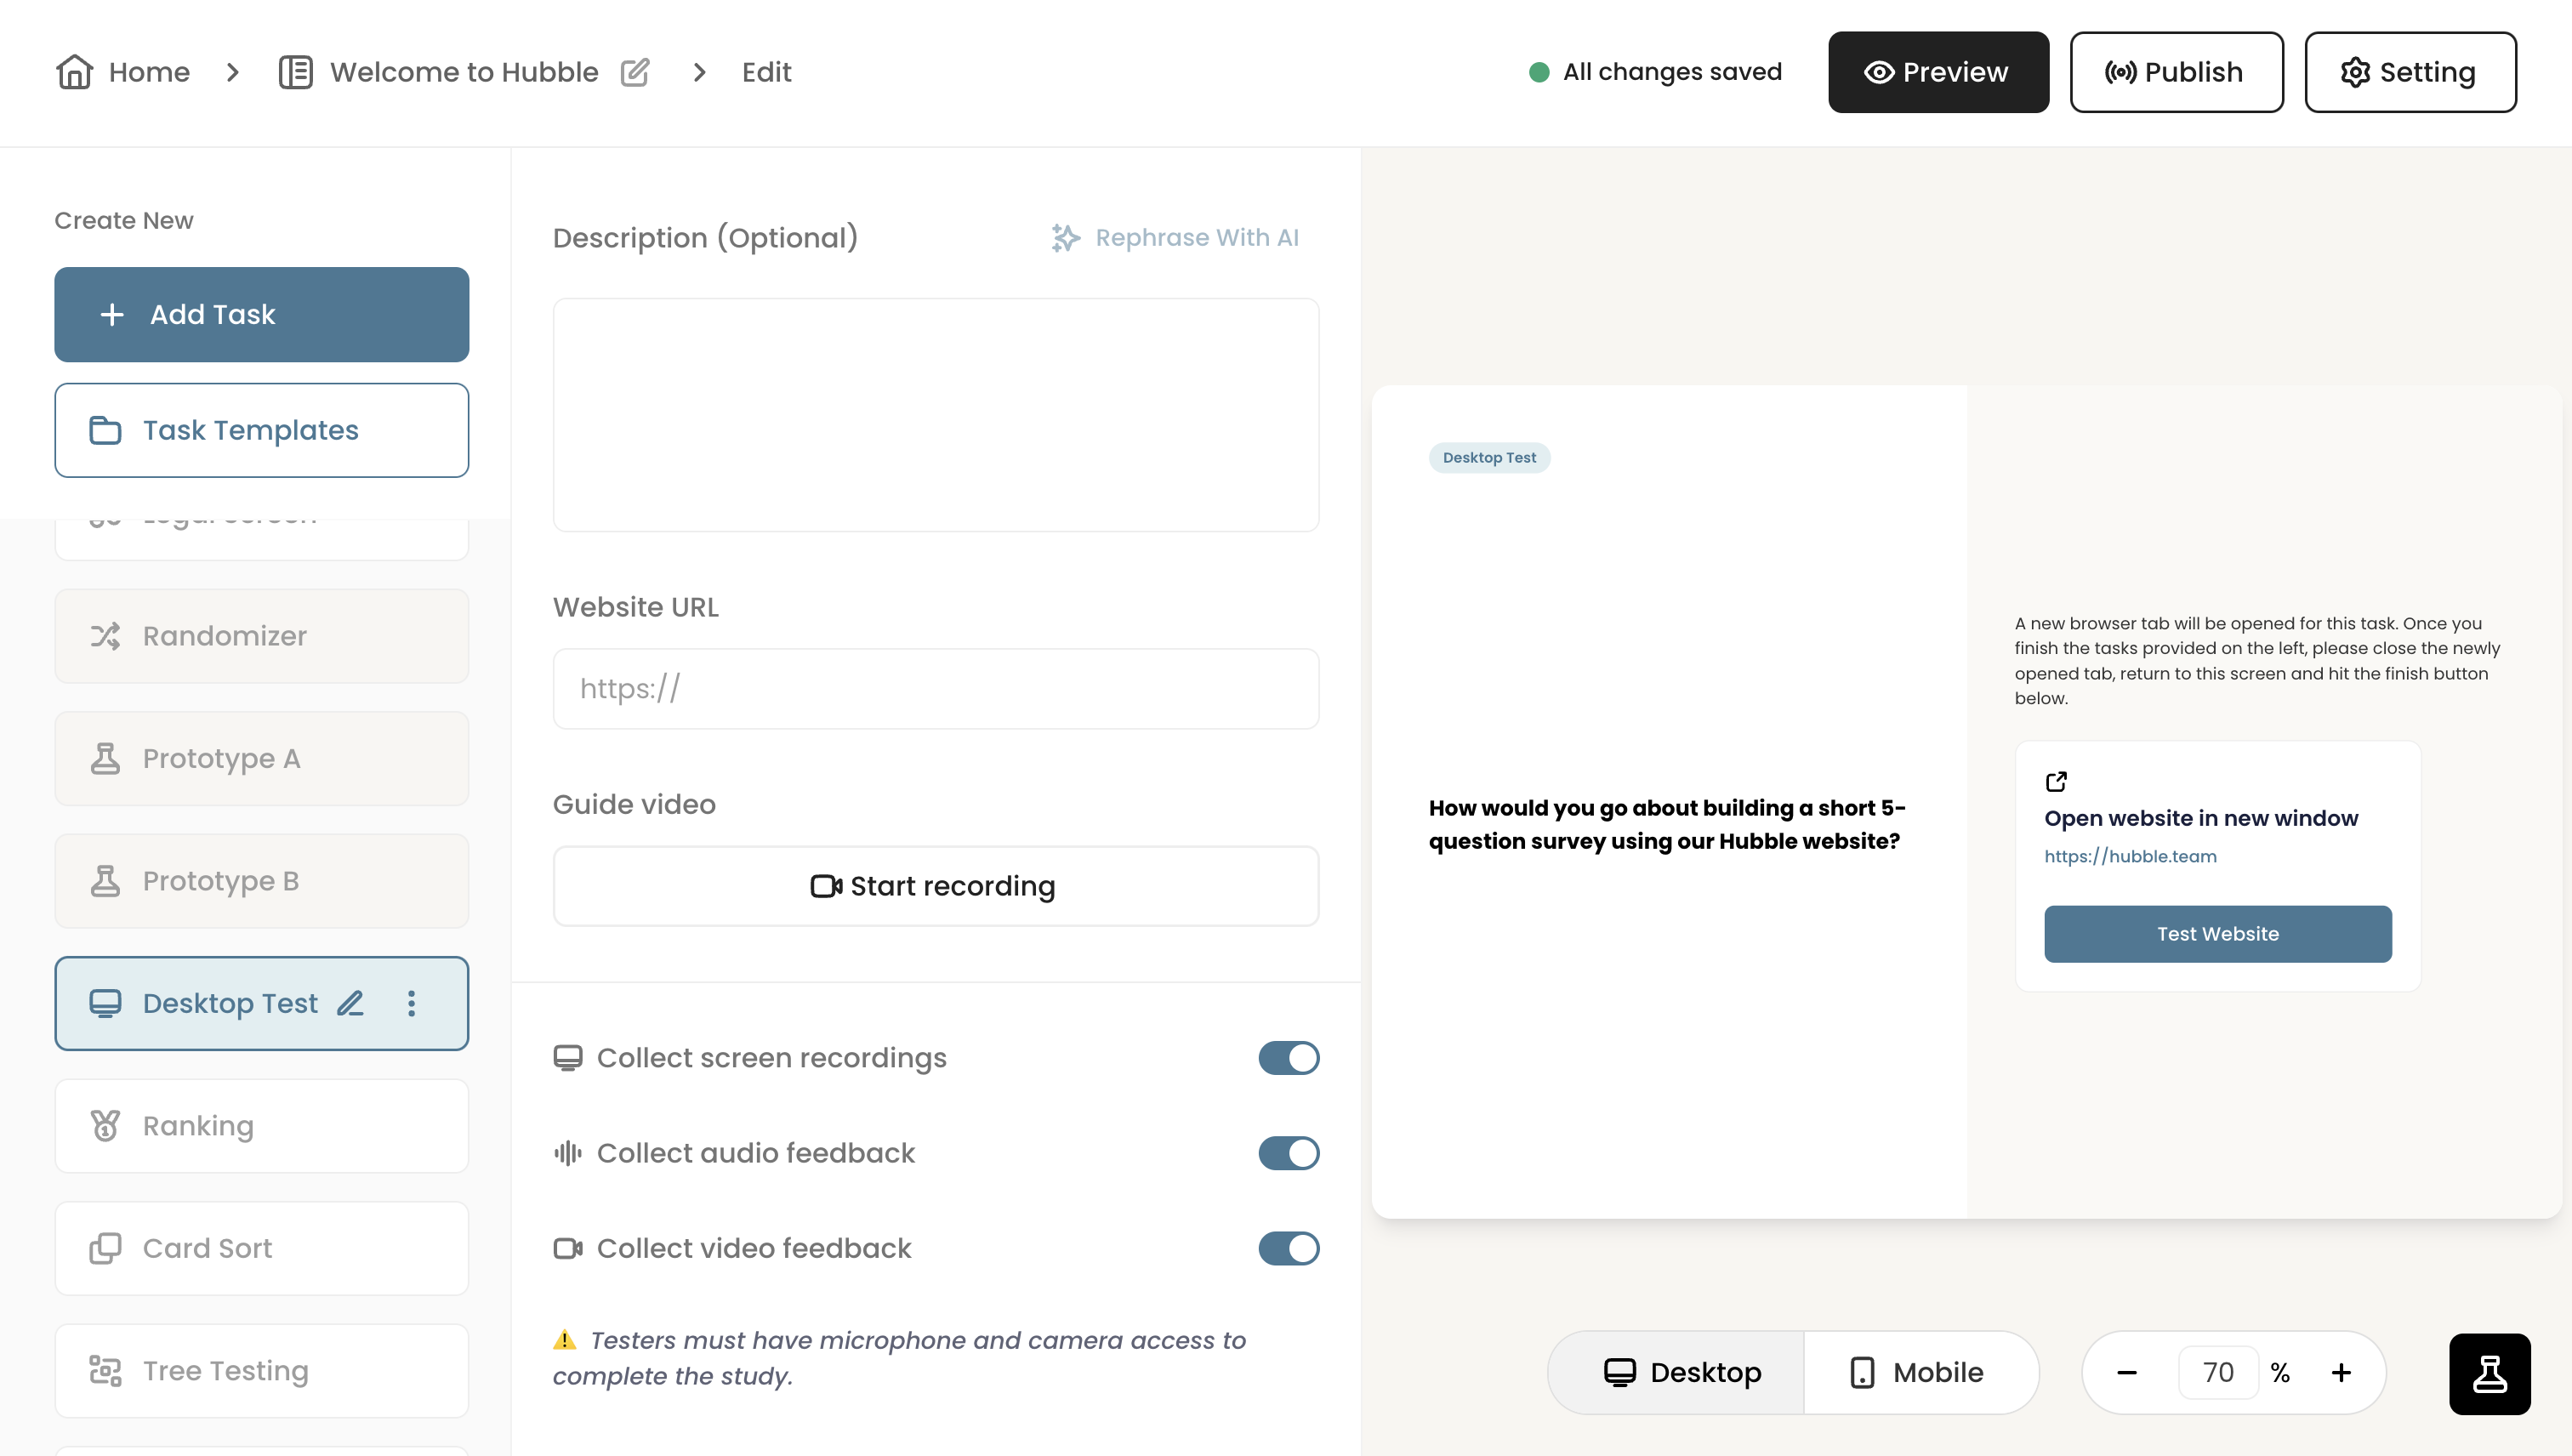Viewport: 2572px width, 1456px height.
Task: Open the Desktop Test three-dot menu
Action: click(x=411, y=1003)
